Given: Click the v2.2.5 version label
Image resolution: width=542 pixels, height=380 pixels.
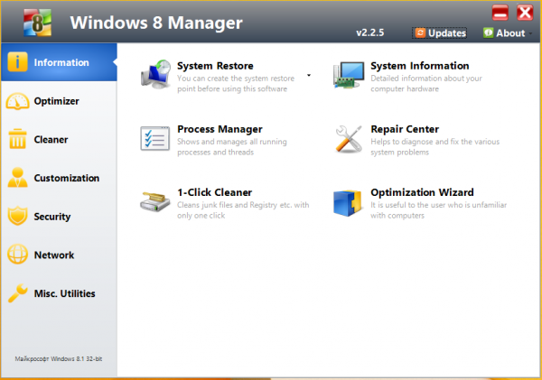Looking at the screenshot, I should point(370,32).
